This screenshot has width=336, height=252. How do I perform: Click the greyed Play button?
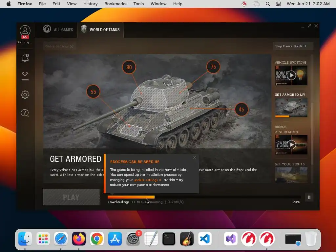[71, 197]
